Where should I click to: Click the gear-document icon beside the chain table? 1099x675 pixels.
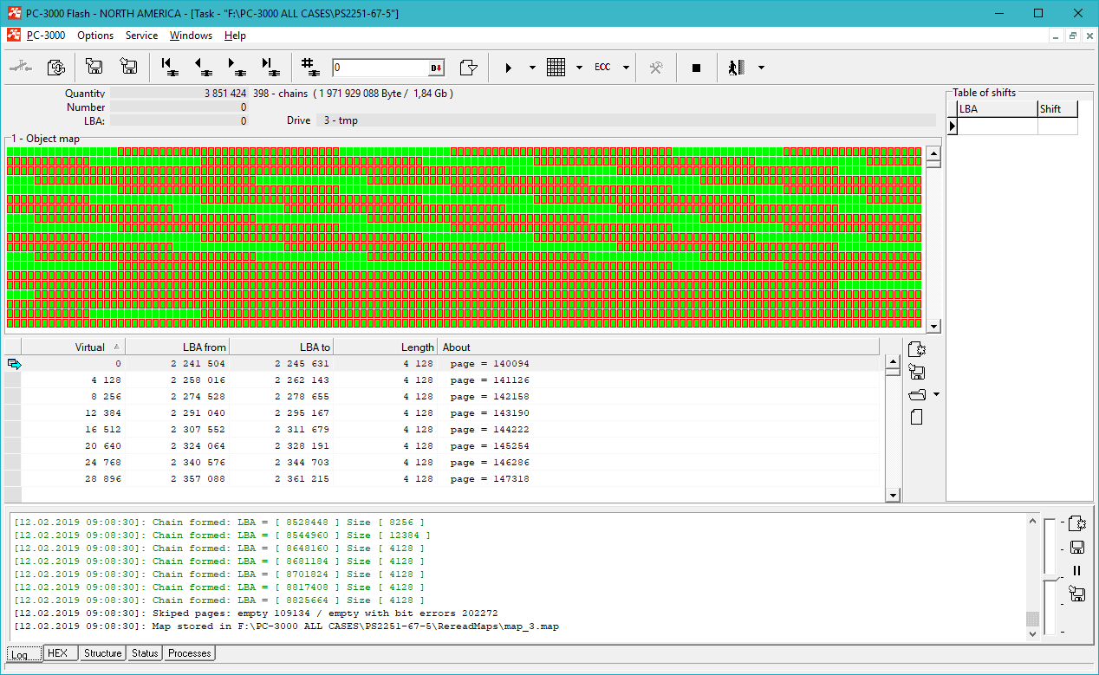917,350
